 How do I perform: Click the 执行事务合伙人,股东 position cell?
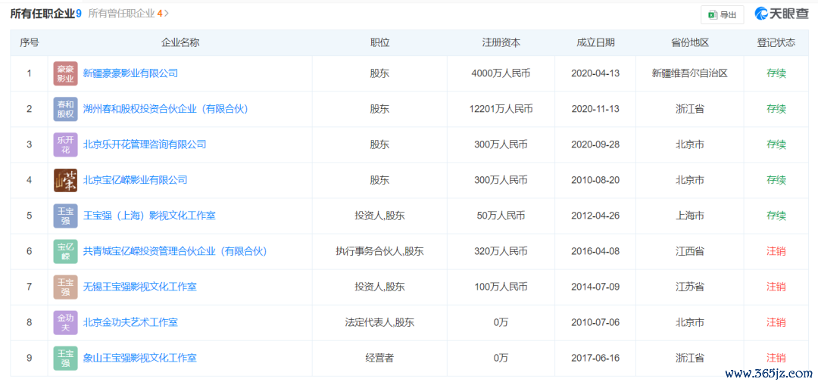pyautogui.click(x=379, y=251)
